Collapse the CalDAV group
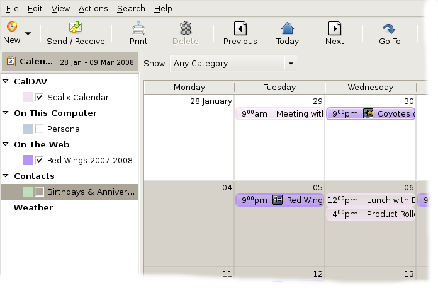The height and width of the screenshot is (288, 438). point(6,81)
